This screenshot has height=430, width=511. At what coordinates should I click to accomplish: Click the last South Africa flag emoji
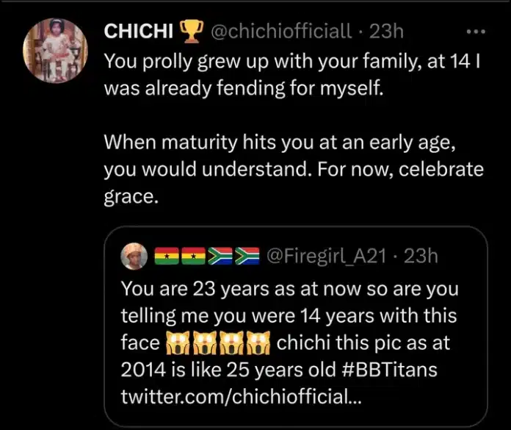246,257
